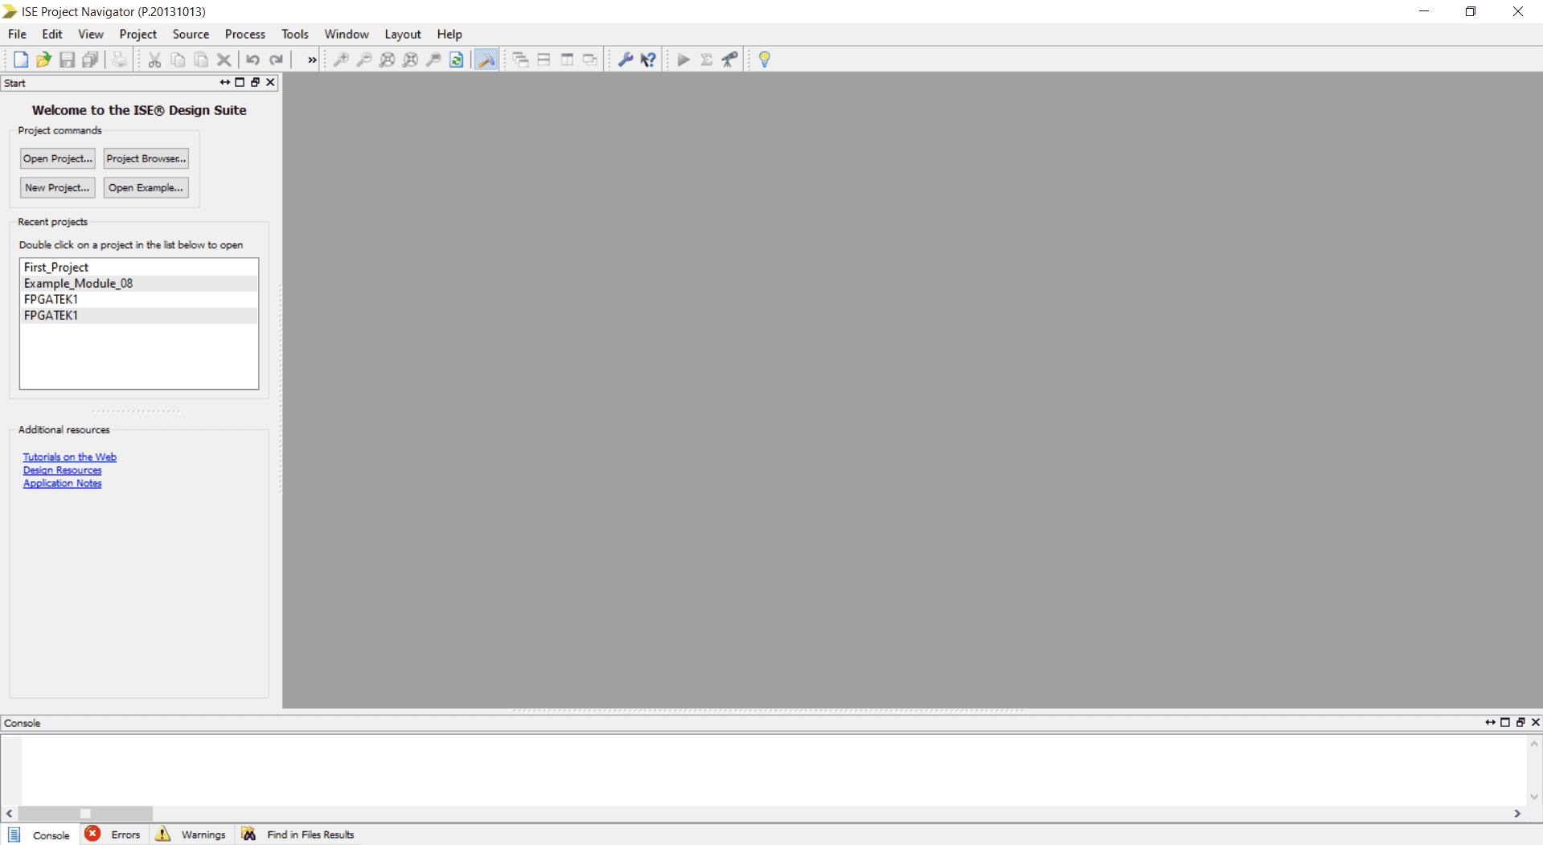This screenshot has height=845, width=1543.
Task: Open an existing file via toolbar
Action: 44,59
